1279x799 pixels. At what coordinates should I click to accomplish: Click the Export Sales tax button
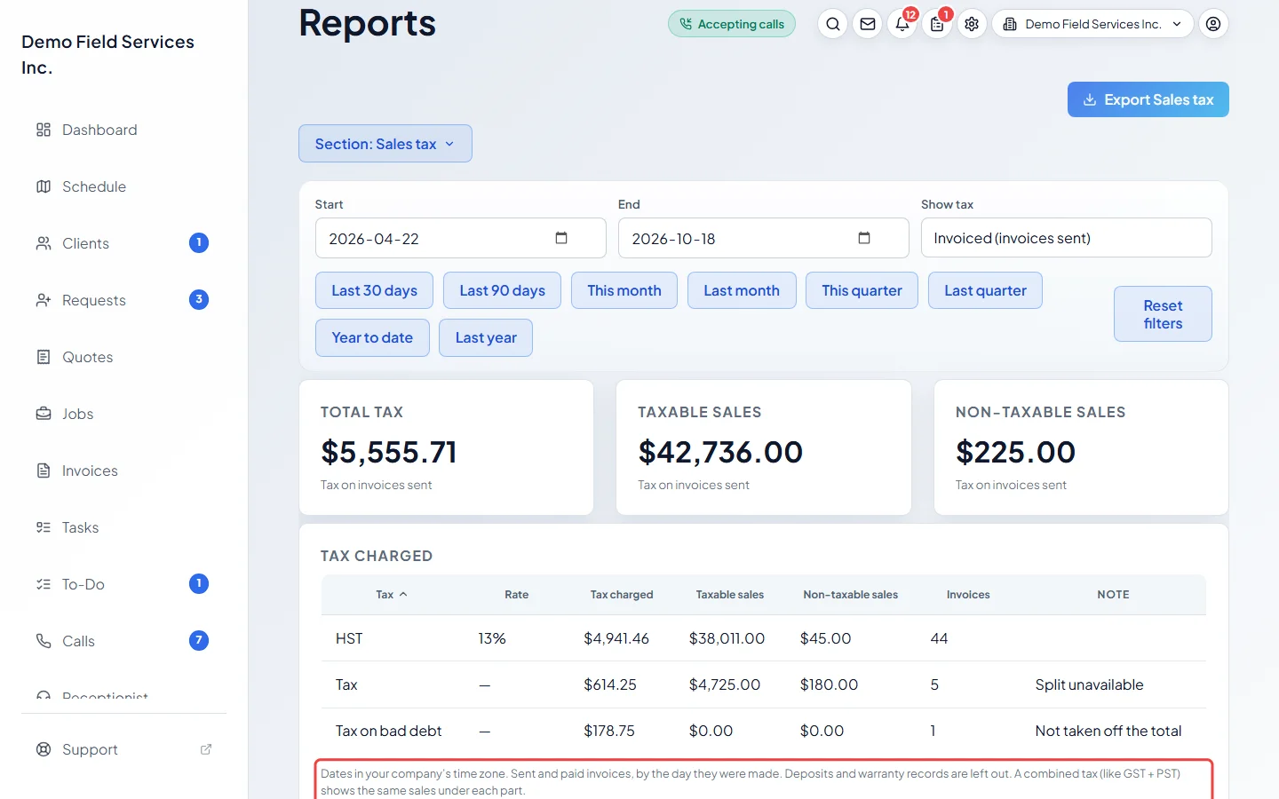click(x=1148, y=99)
